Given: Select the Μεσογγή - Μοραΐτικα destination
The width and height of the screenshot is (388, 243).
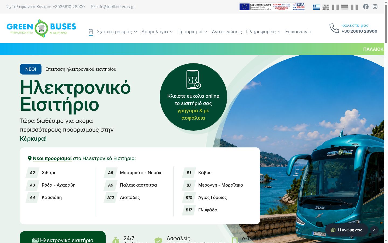Looking at the screenshot, I should pos(221,185).
